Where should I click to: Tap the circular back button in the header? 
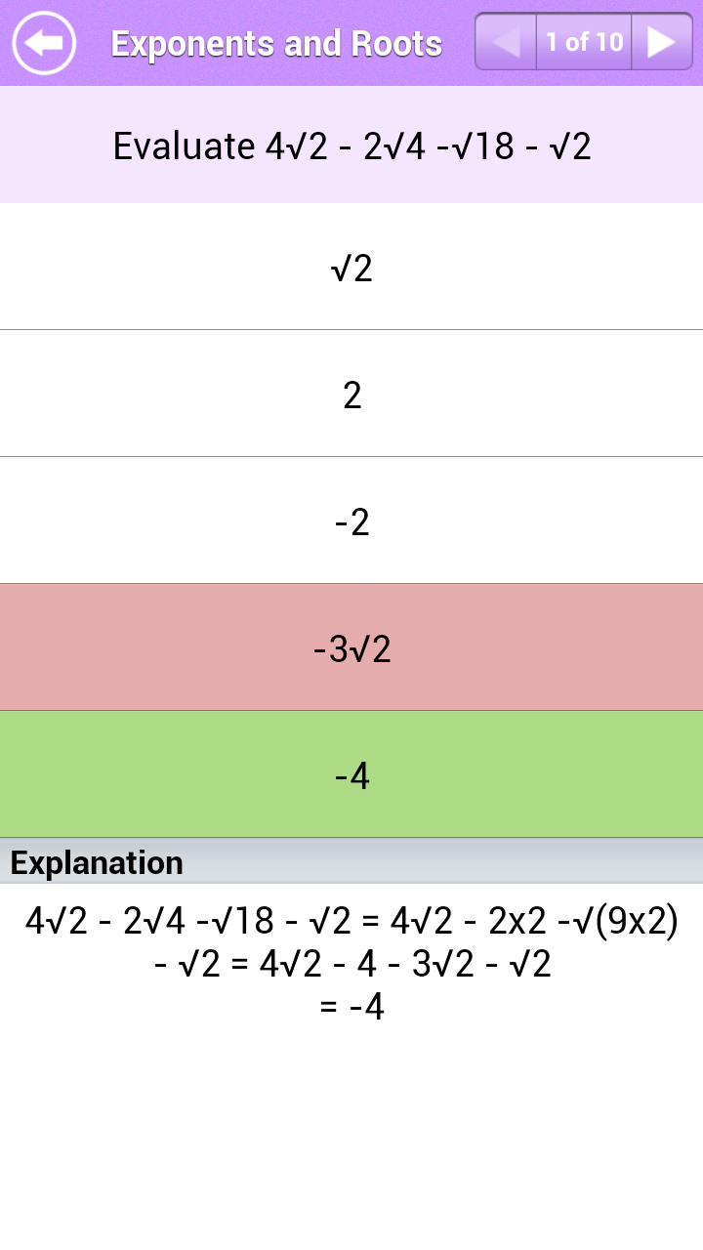pos(43,43)
